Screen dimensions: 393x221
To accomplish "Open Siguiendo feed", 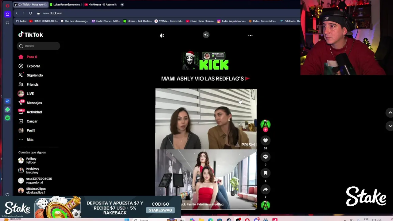I will pyautogui.click(x=30, y=75).
